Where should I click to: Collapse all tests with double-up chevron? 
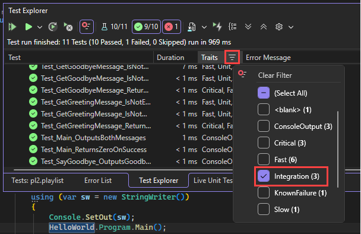click(264, 27)
